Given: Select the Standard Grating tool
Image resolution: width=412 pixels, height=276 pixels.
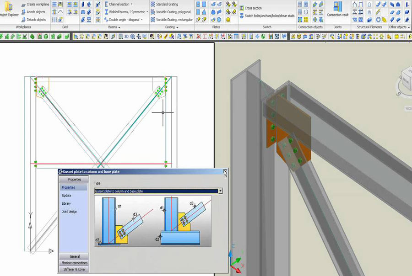Looking at the screenshot, I should (164, 4).
